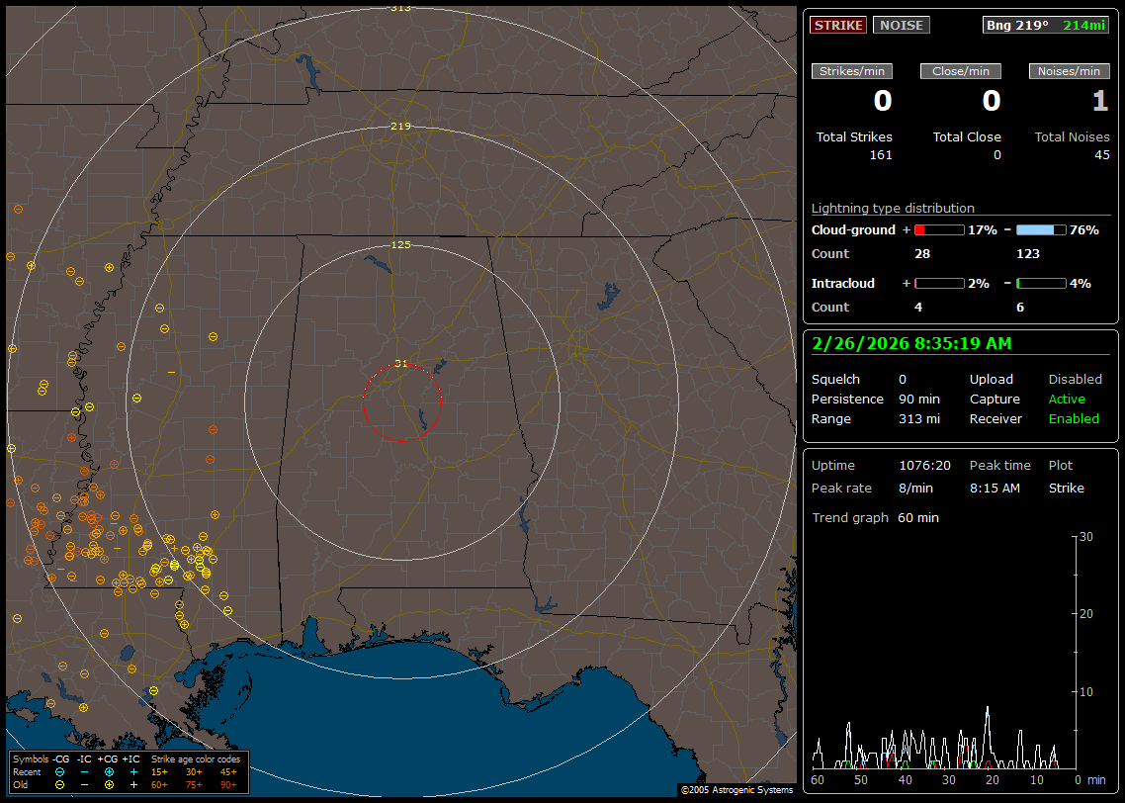Image resolution: width=1125 pixels, height=803 pixels.
Task: Select the Close/min counter button
Action: [961, 71]
